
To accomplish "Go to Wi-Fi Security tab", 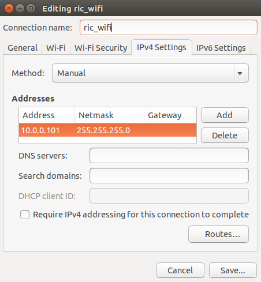I will pos(100,48).
